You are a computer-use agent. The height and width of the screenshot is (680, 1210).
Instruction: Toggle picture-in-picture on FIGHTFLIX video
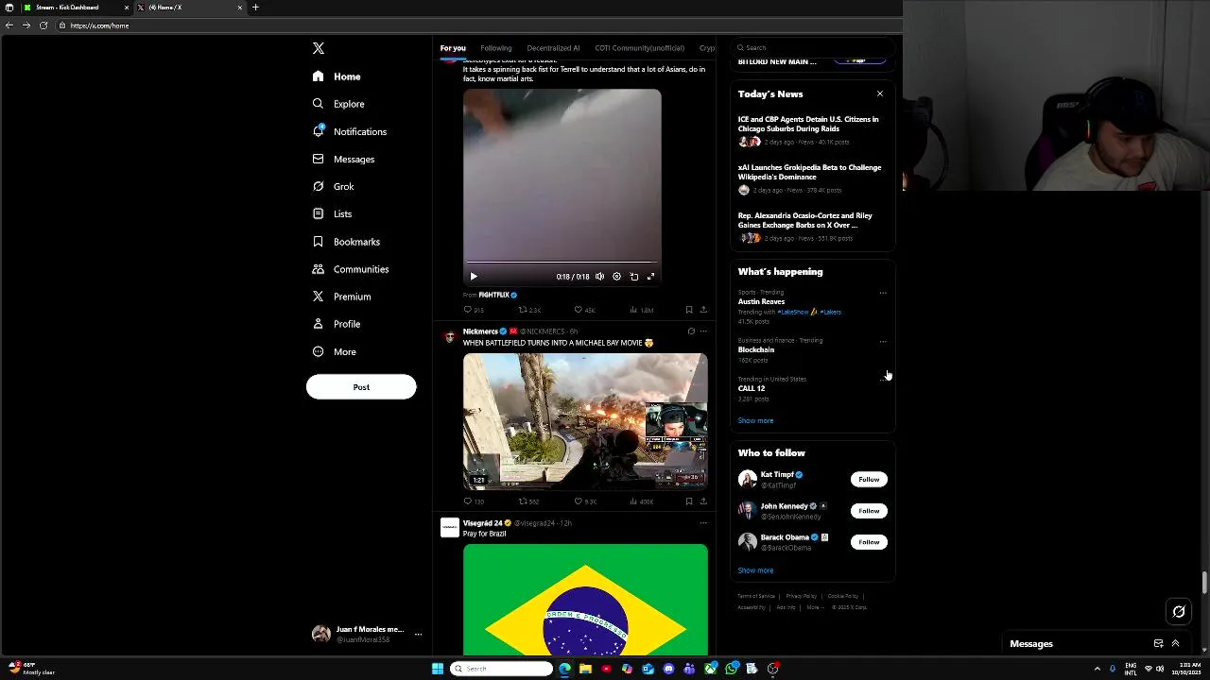pyautogui.click(x=634, y=277)
